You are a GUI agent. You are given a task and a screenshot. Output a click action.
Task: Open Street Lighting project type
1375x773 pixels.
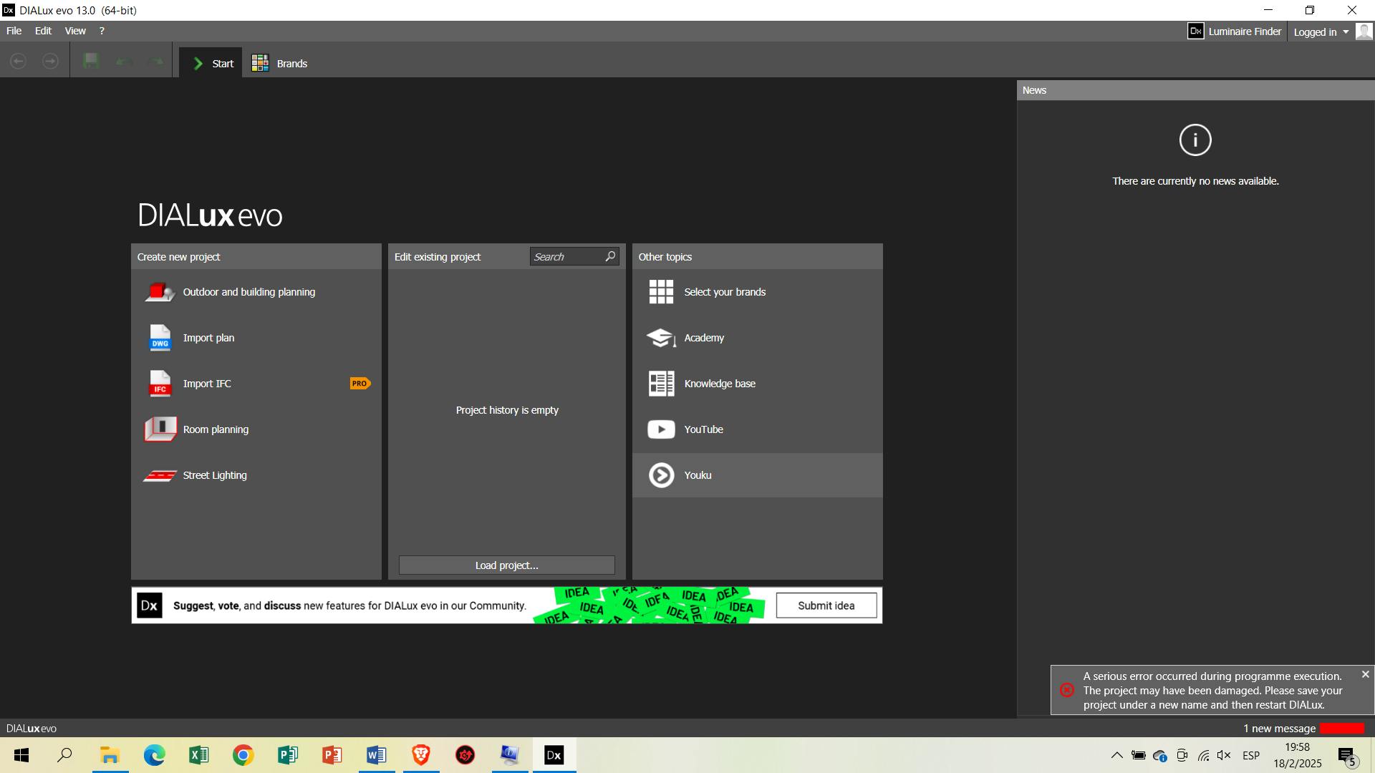(214, 475)
